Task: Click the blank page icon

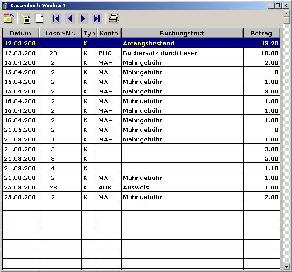Action: (39, 19)
